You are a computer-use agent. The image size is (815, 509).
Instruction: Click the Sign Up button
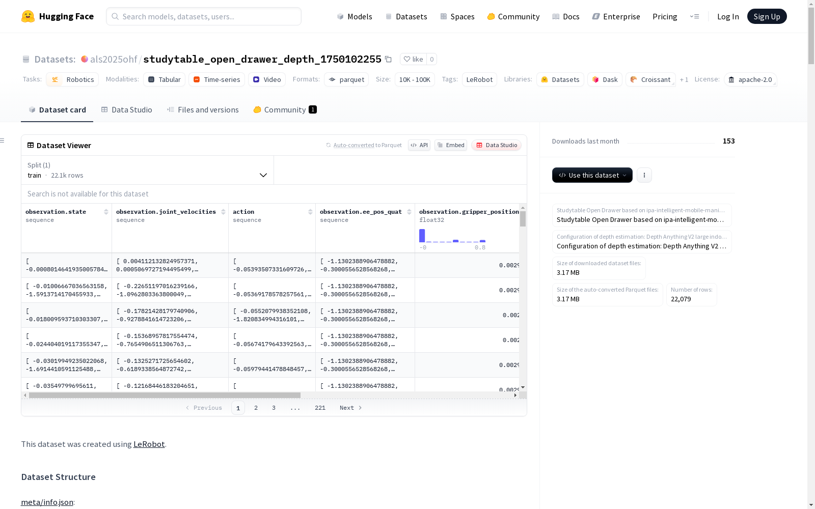click(x=767, y=16)
